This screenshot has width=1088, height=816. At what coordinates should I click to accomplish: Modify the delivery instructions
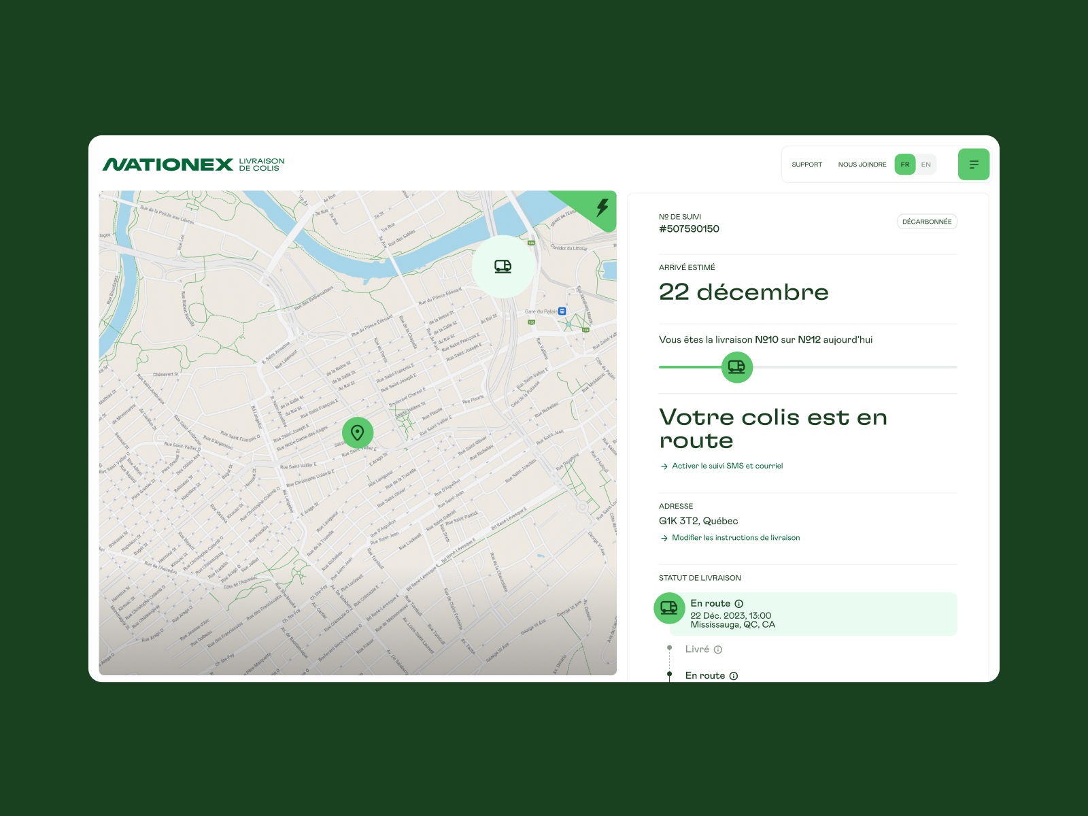(x=735, y=537)
